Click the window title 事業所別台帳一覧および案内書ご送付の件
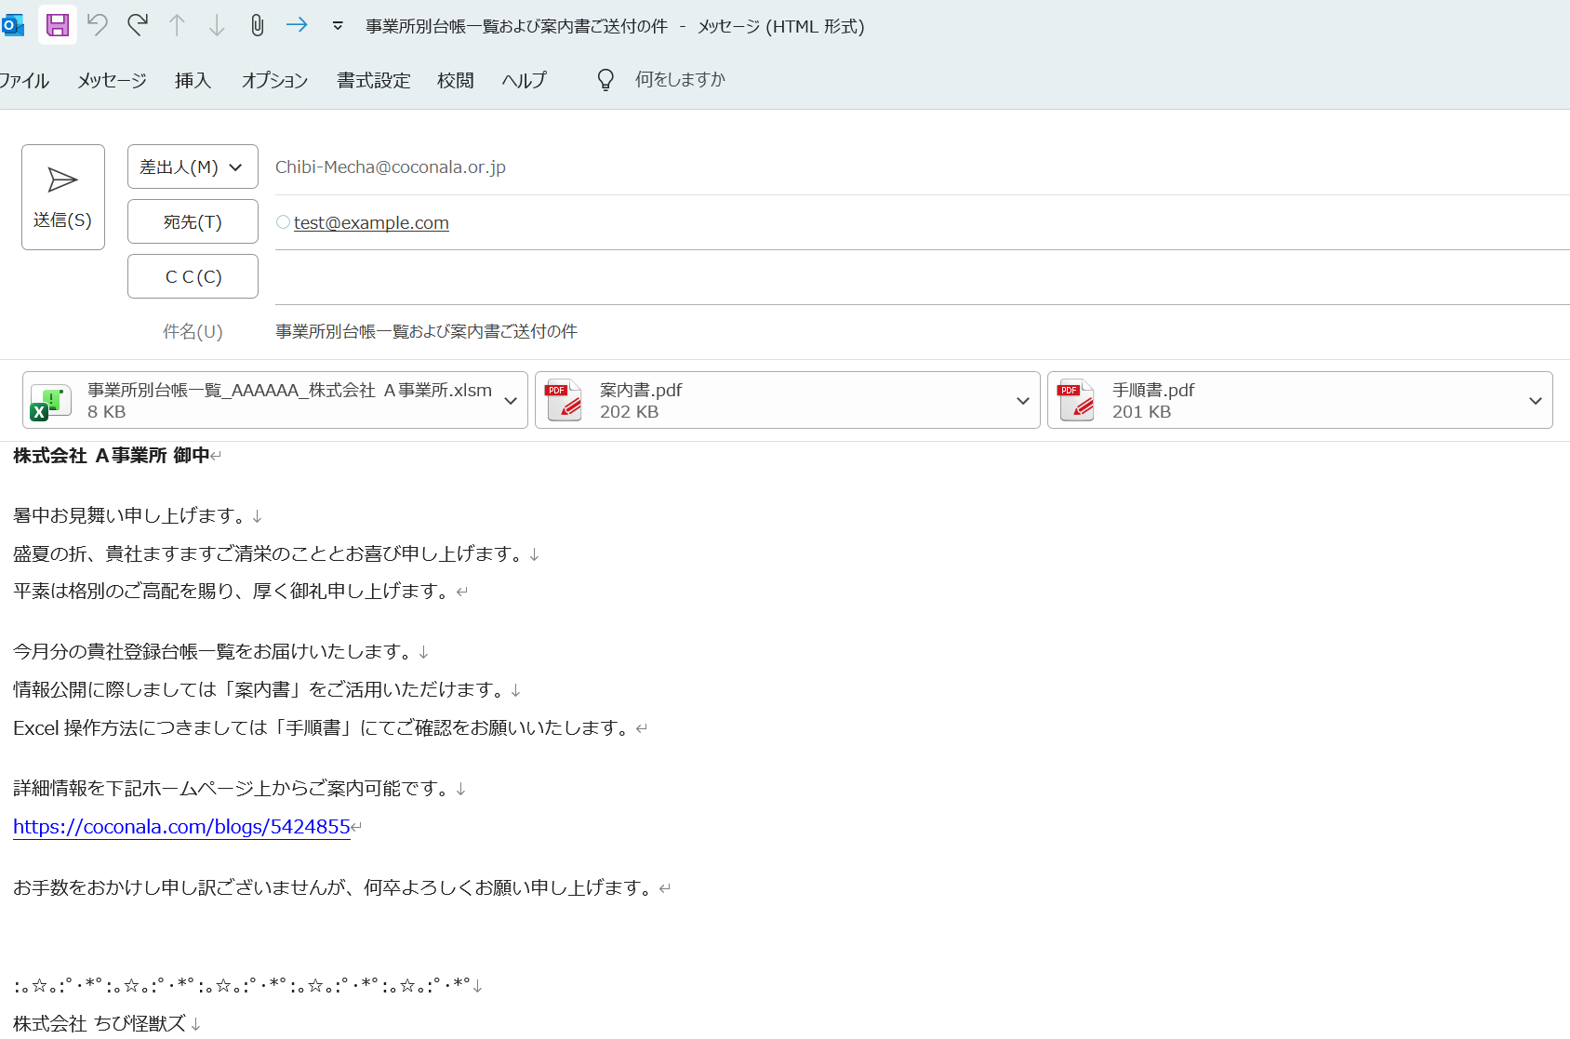 516,26
